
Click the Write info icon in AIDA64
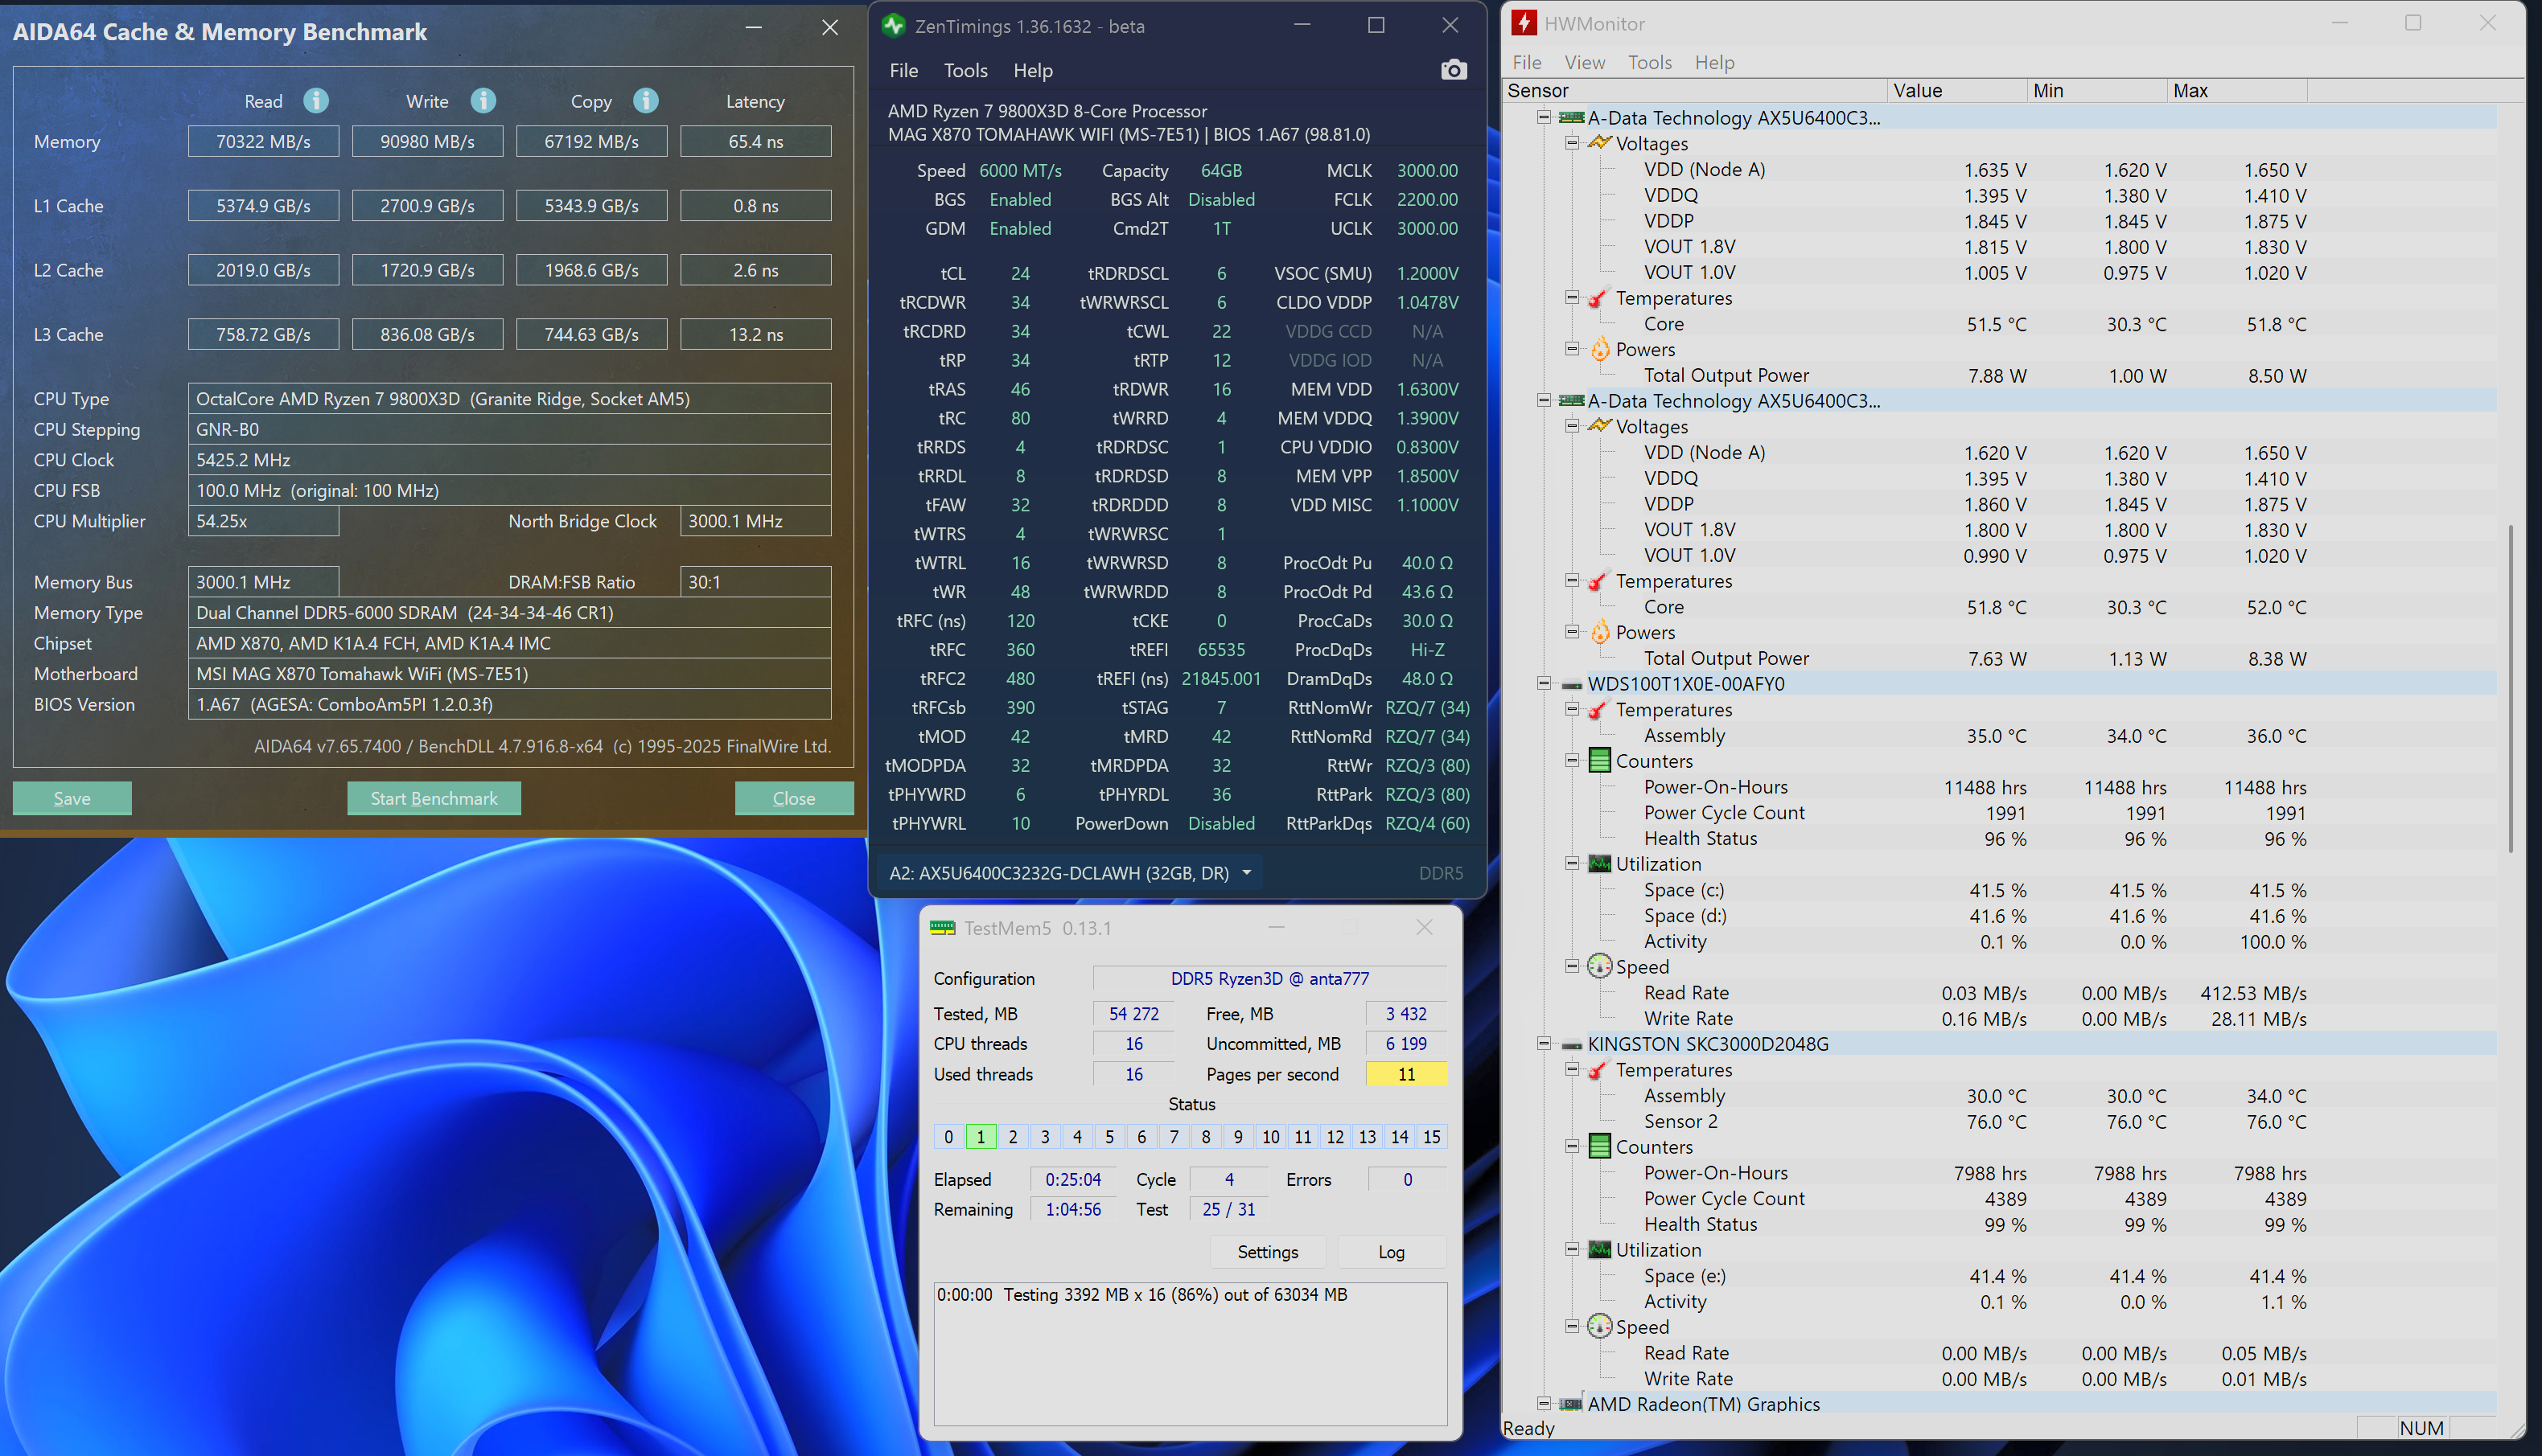(483, 101)
